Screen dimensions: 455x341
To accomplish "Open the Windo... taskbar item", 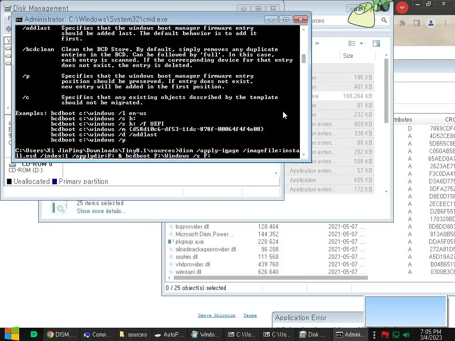I will pyautogui.click(x=205, y=334).
